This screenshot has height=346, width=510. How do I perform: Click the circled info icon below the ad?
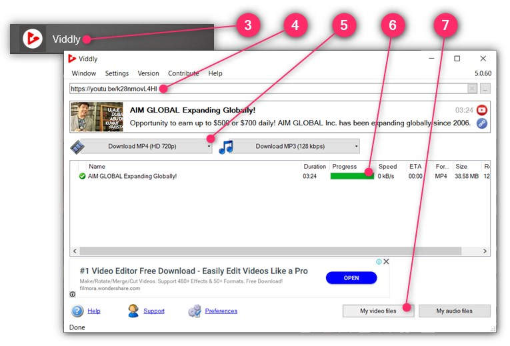[72, 294]
